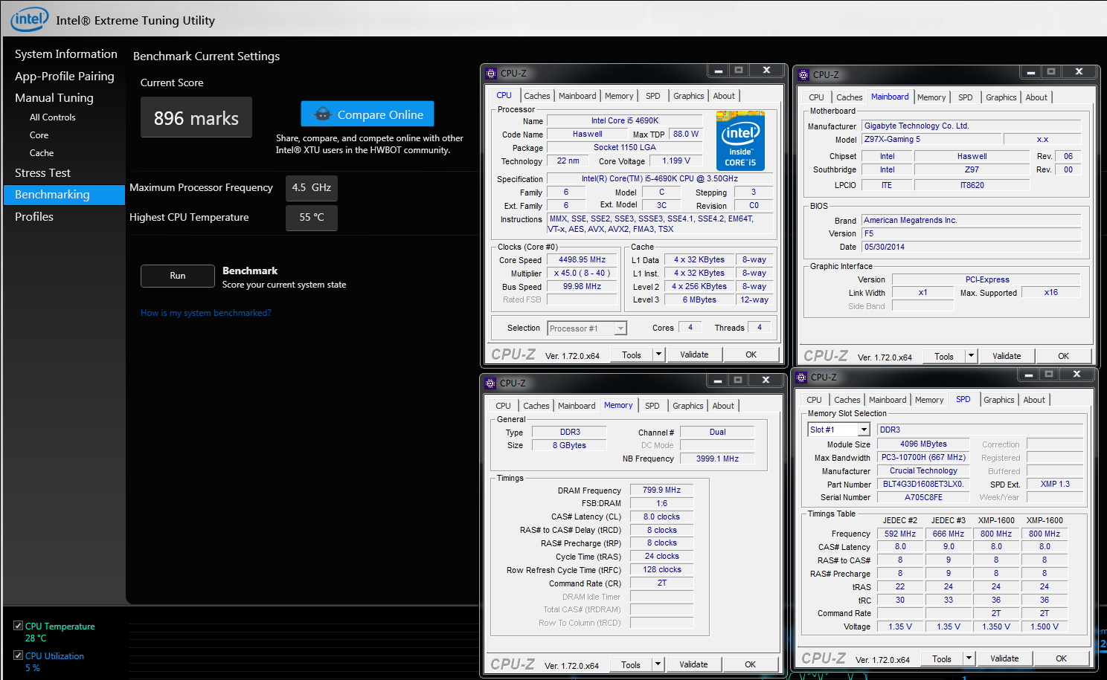
Task: Click OK in Memory window
Action: pyautogui.click(x=751, y=664)
